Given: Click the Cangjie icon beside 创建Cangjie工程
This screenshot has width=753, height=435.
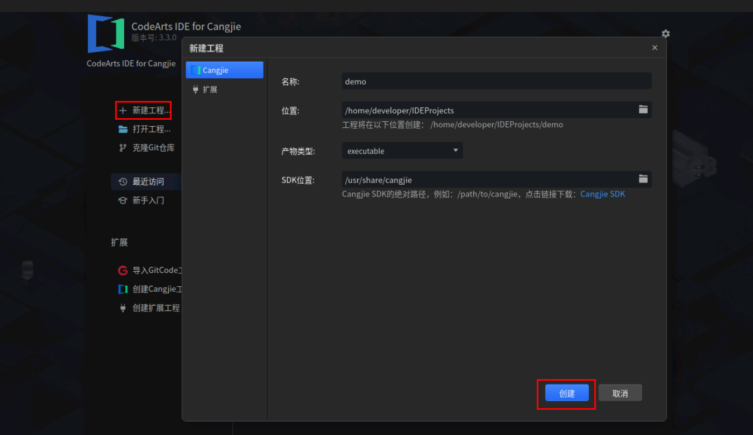Looking at the screenshot, I should click(x=123, y=289).
